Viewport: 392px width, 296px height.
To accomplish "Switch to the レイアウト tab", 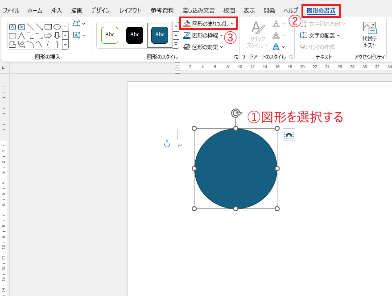I will click(130, 11).
